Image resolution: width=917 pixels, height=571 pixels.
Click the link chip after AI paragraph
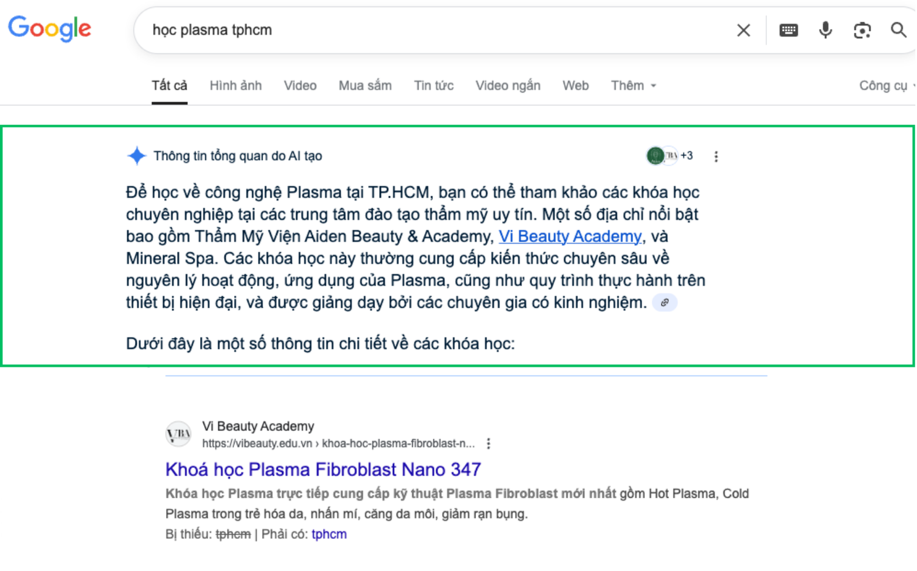[665, 303]
